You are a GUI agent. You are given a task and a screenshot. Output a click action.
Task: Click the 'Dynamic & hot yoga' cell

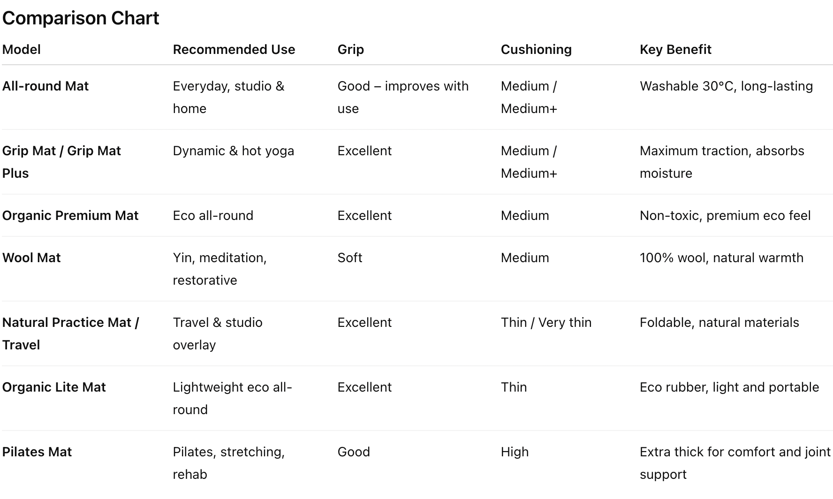(233, 151)
